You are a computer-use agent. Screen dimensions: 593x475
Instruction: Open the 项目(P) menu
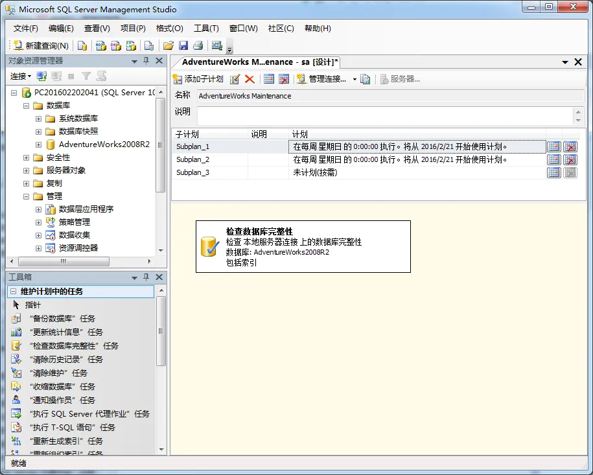click(133, 29)
